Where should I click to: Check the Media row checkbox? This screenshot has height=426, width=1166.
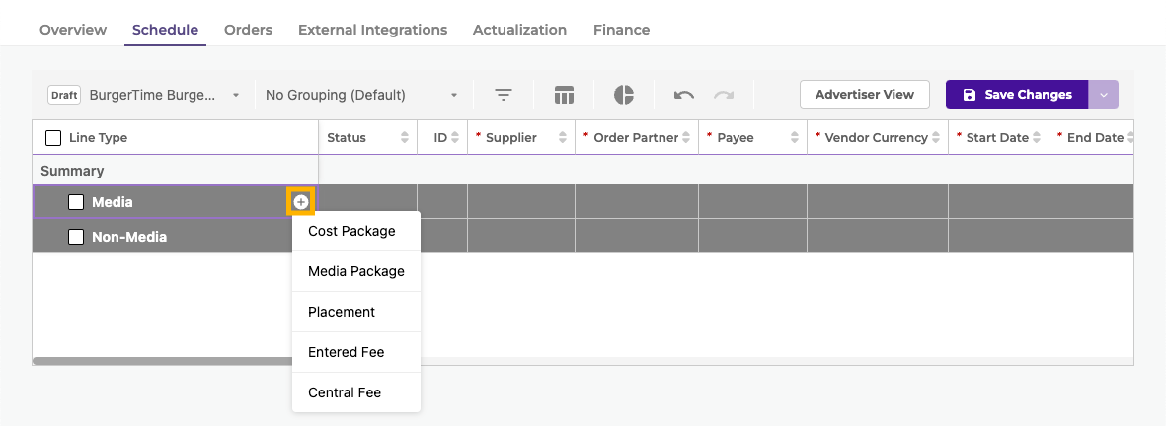coord(76,202)
